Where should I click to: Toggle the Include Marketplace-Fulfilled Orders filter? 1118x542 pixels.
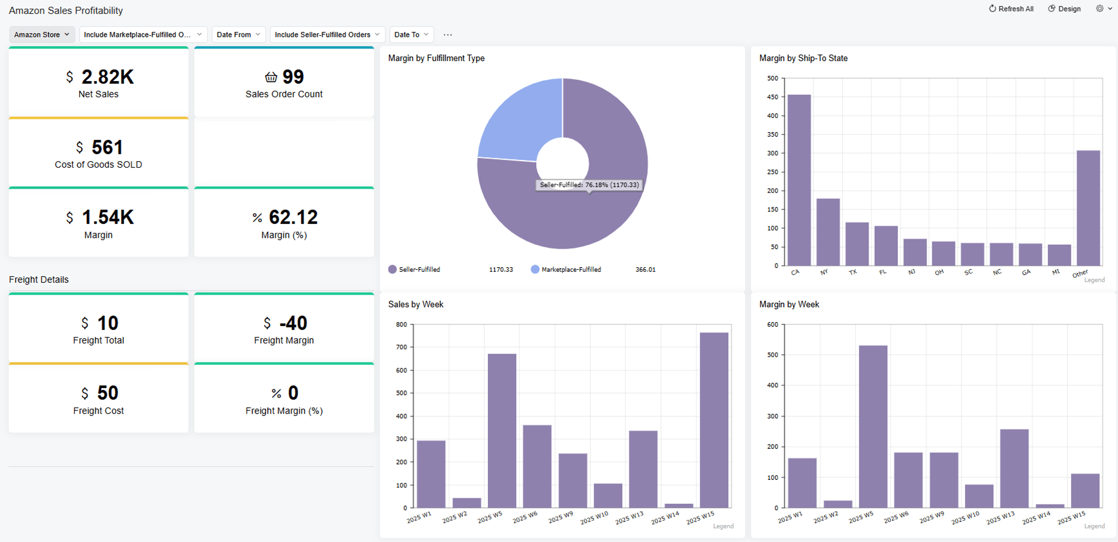tap(142, 34)
